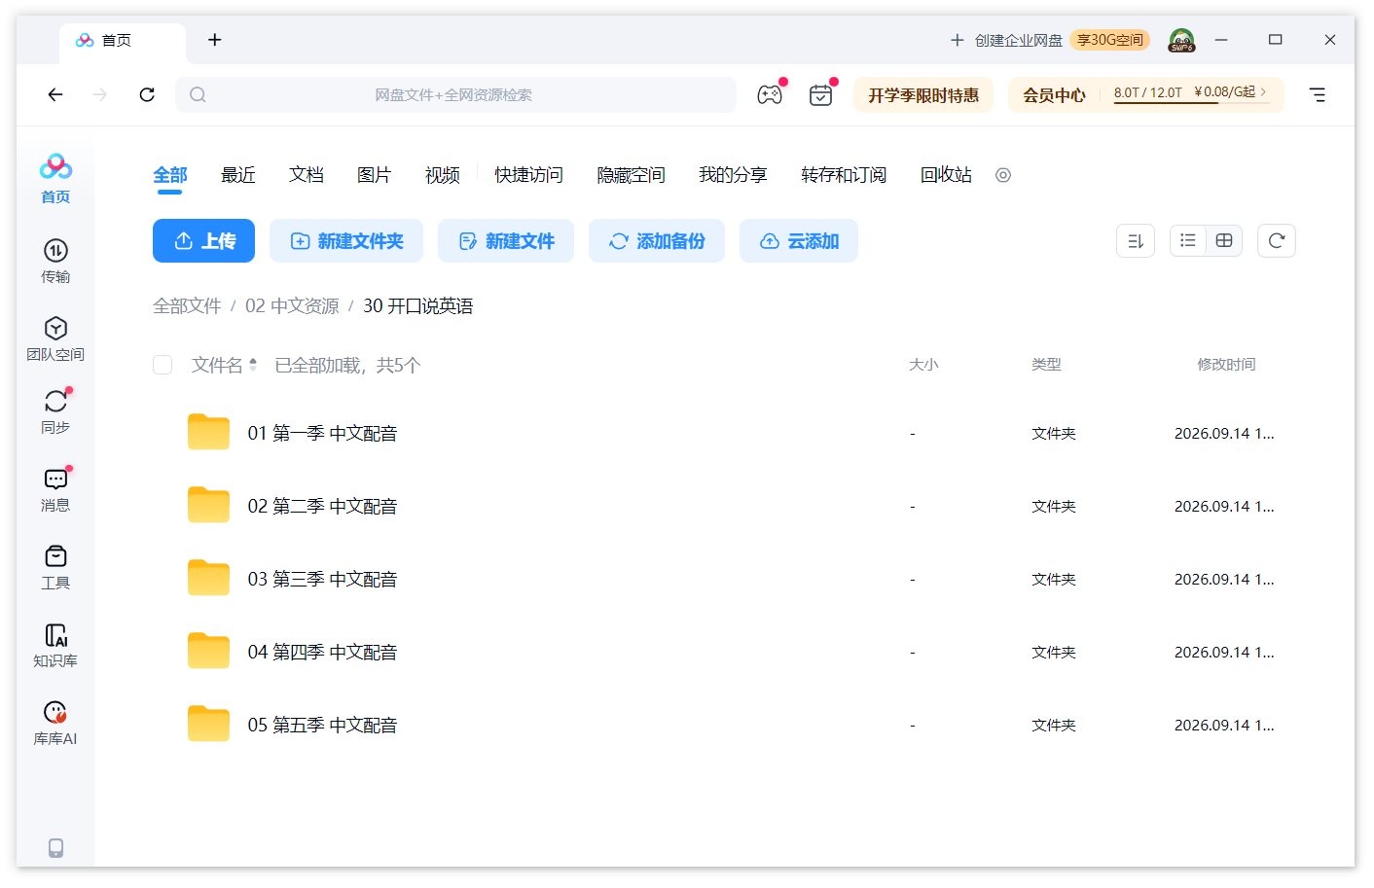
Task: Open 消息 messages
Action: click(x=55, y=489)
